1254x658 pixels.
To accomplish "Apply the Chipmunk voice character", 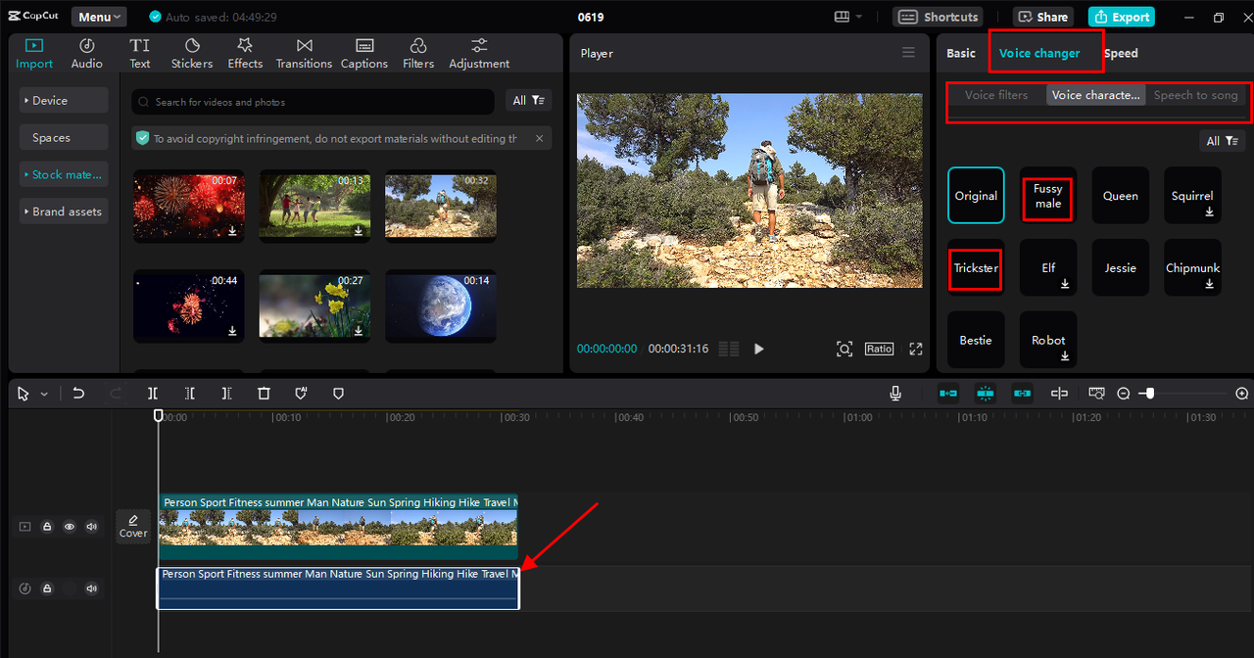I will pyautogui.click(x=1192, y=267).
